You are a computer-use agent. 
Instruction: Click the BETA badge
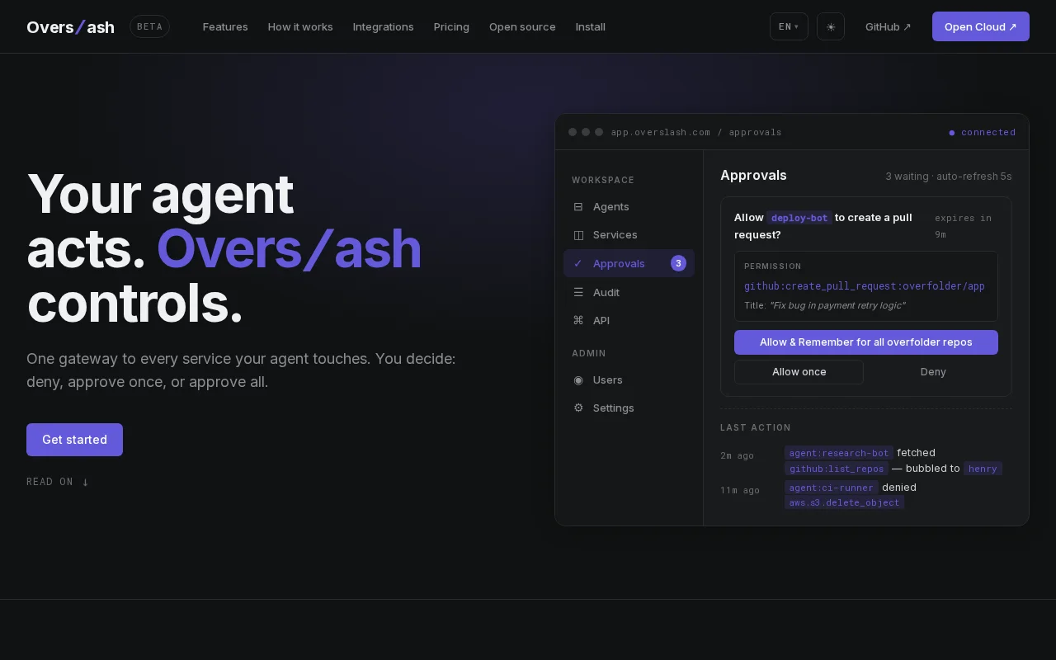149,26
